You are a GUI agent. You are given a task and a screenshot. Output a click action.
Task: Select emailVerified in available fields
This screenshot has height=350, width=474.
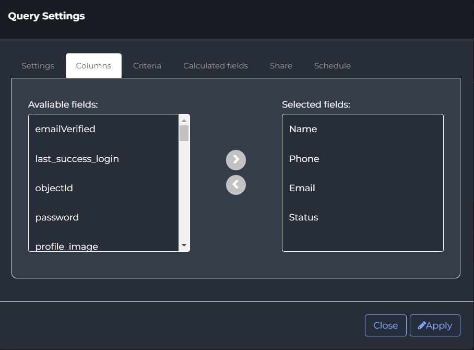(104, 129)
